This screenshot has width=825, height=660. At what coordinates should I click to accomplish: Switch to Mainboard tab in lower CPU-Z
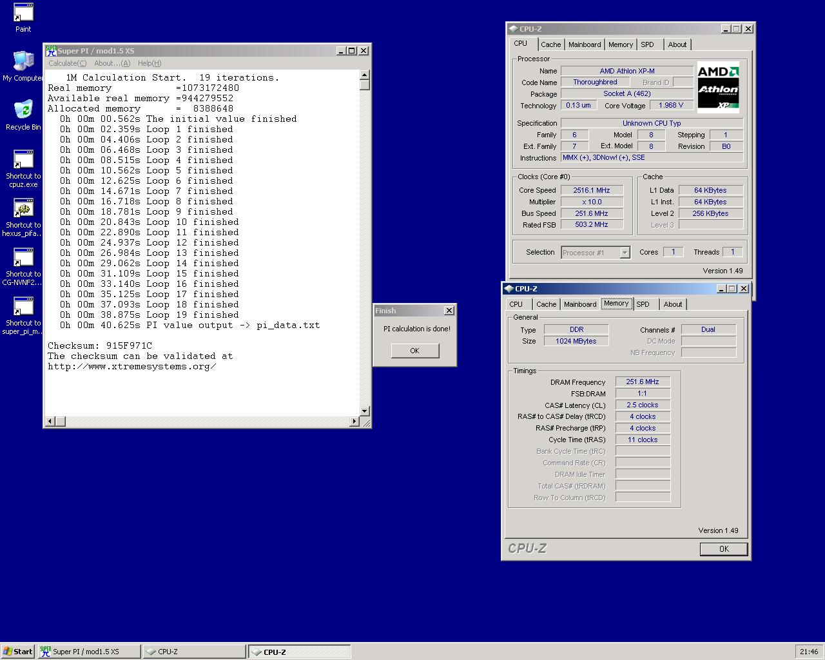[580, 304]
